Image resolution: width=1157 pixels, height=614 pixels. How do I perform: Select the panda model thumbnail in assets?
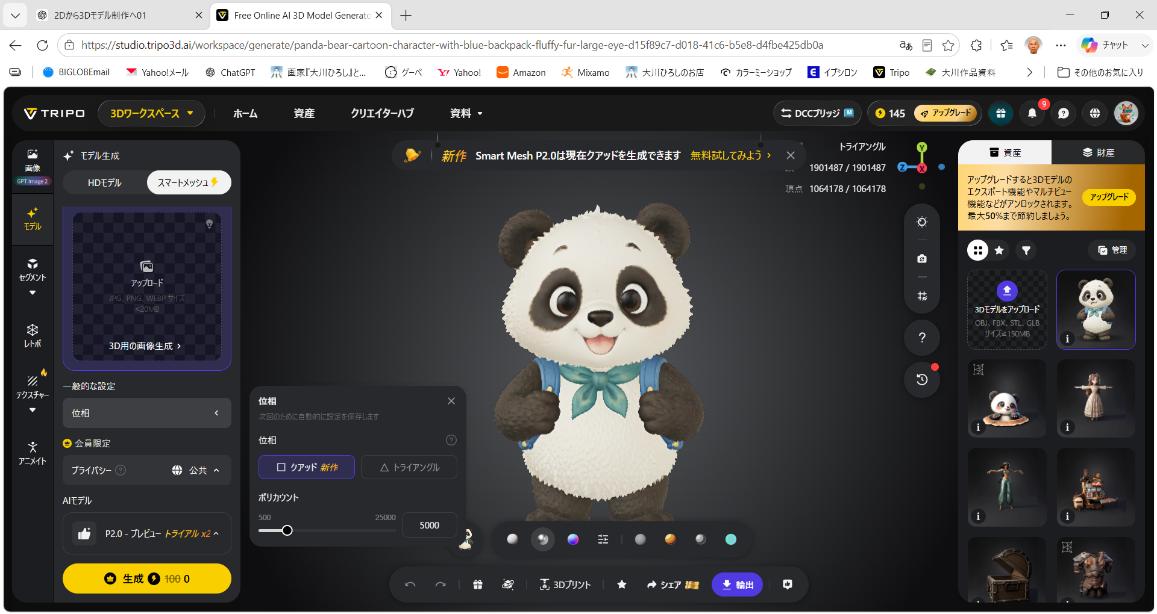(x=1096, y=309)
